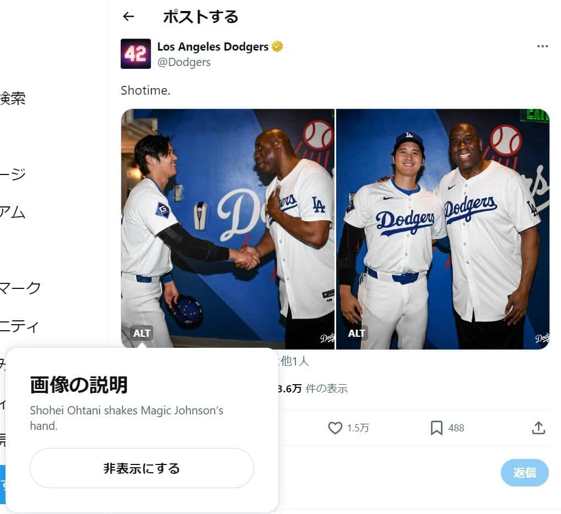Click the gold verified badge
The width and height of the screenshot is (561, 514).
[277, 47]
